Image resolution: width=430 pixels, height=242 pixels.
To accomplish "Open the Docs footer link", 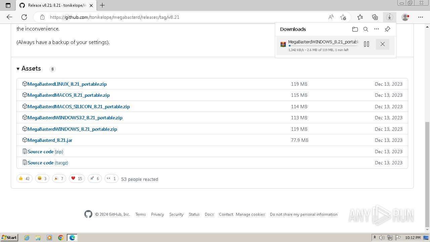I will 209,214.
